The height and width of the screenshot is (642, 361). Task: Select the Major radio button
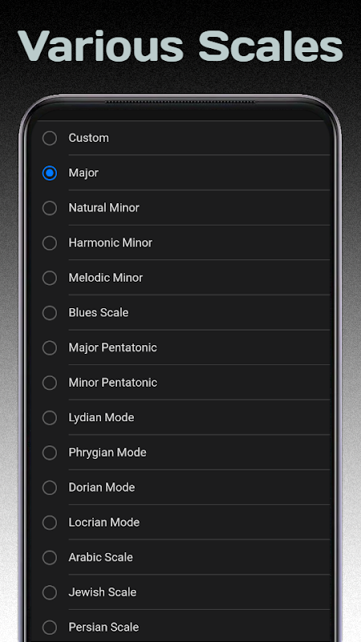[50, 173]
